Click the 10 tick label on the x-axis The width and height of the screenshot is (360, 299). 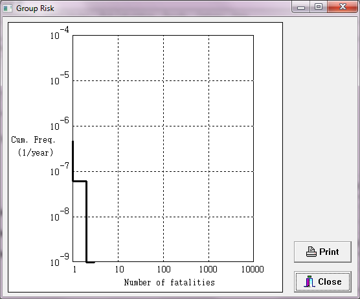coord(120,269)
